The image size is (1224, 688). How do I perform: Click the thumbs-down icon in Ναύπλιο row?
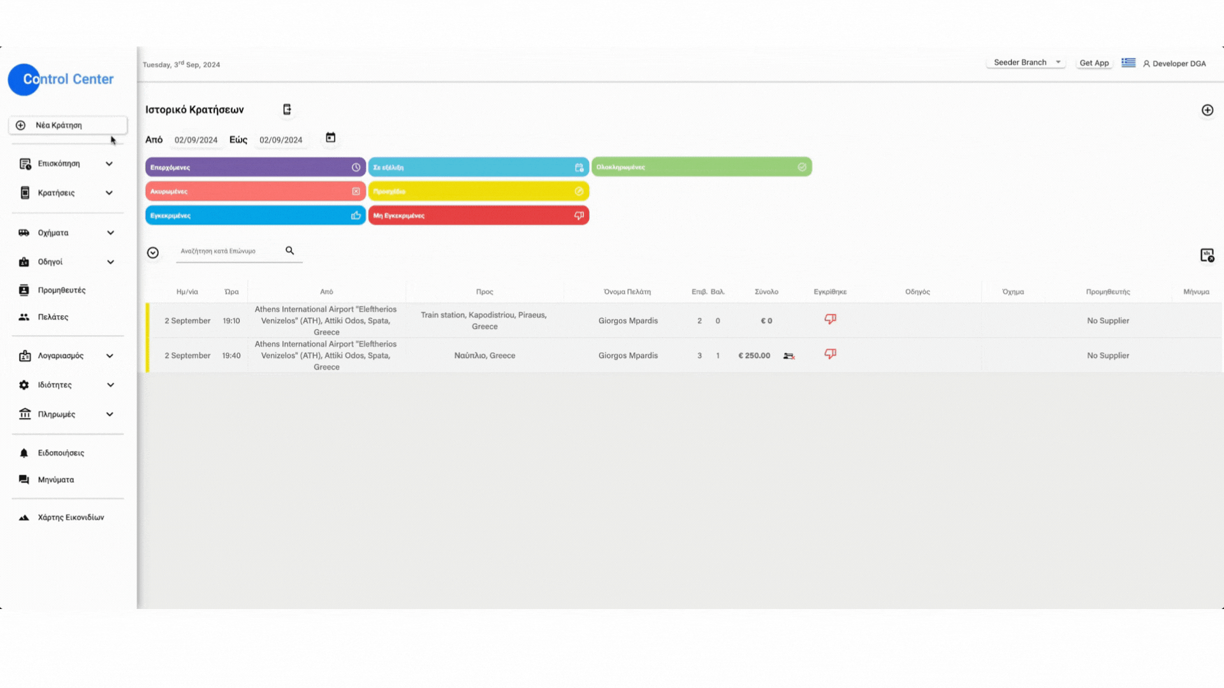830,354
